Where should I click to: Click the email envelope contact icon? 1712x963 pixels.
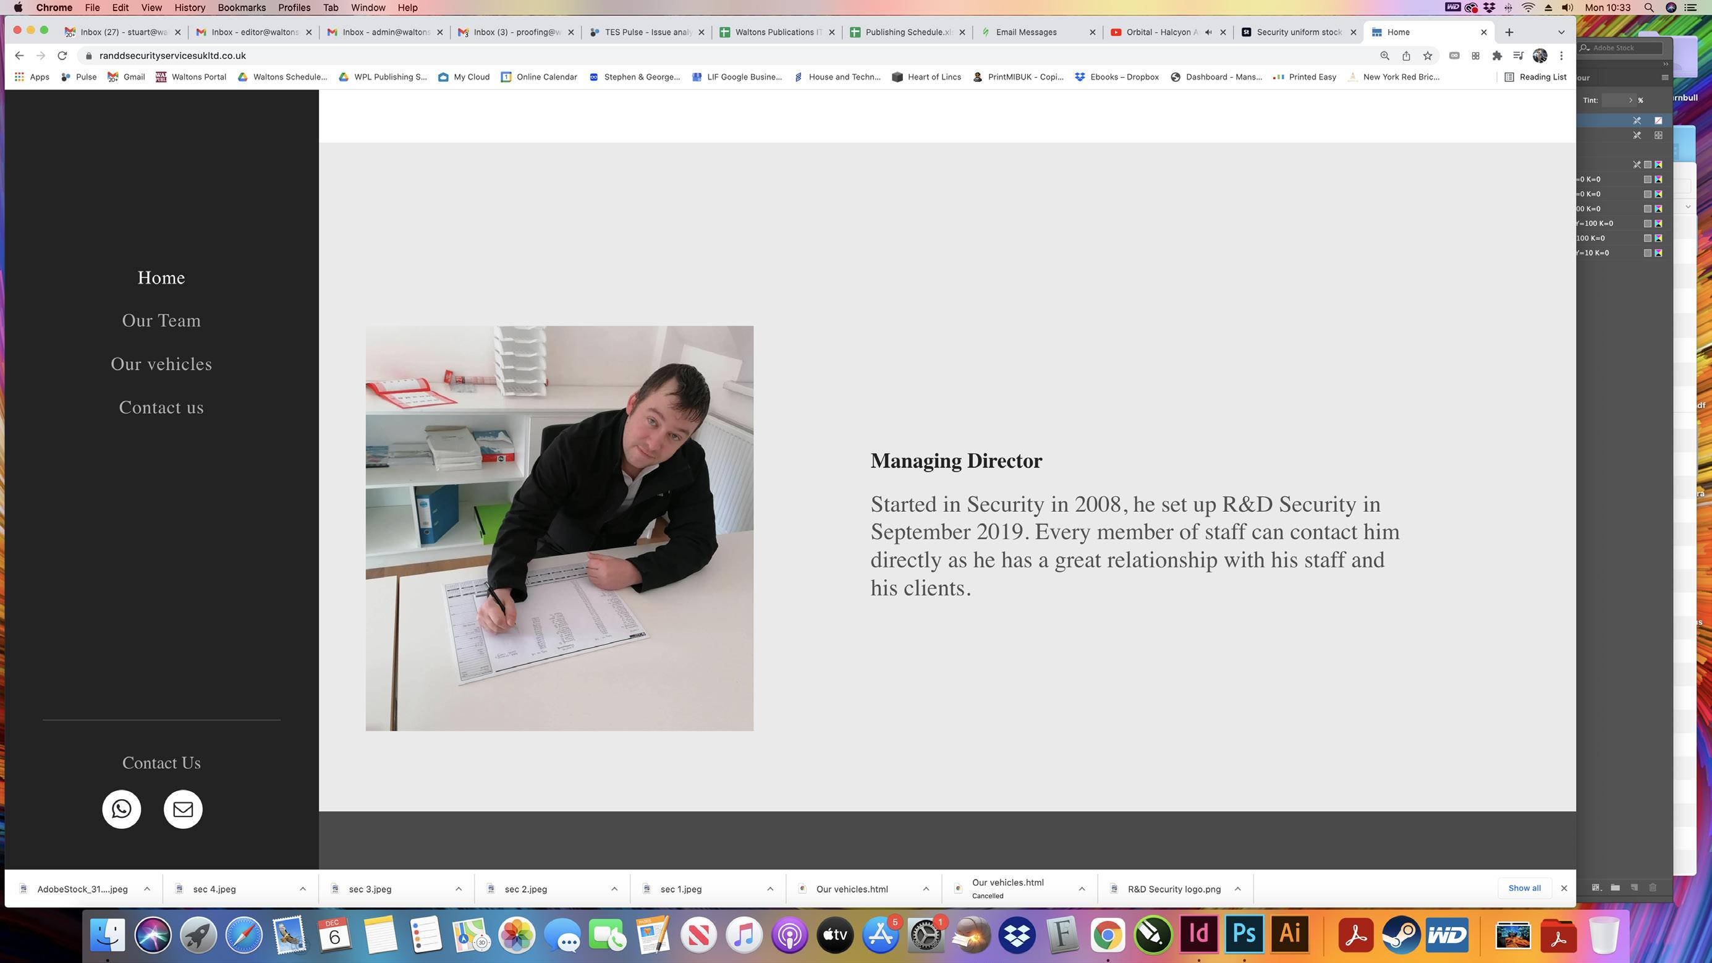click(183, 809)
